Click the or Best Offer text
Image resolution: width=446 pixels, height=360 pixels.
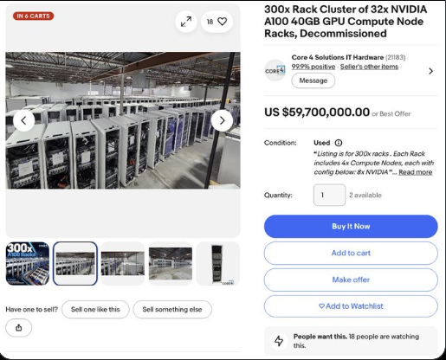click(x=391, y=114)
